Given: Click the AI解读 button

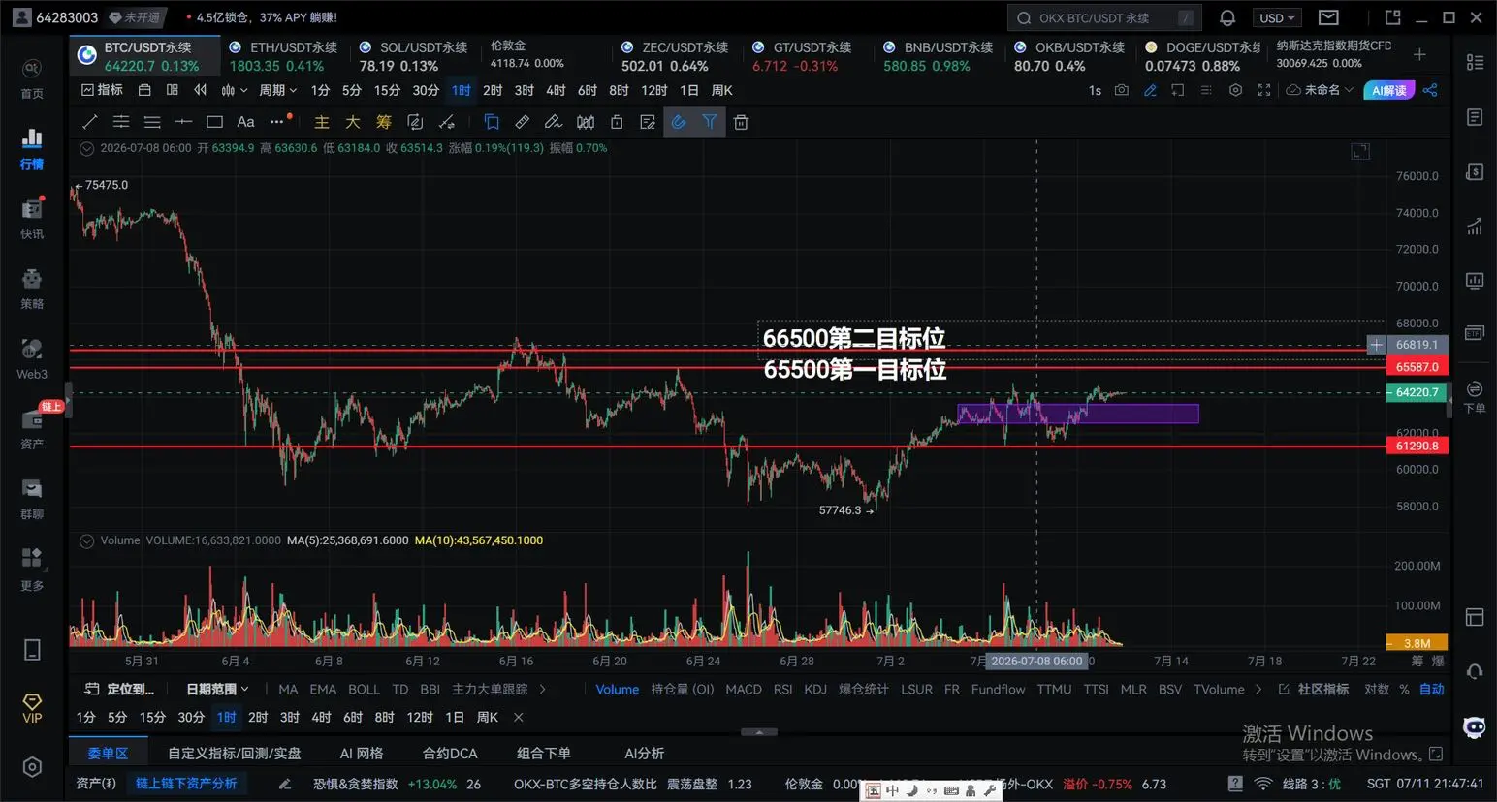Looking at the screenshot, I should click(1388, 90).
